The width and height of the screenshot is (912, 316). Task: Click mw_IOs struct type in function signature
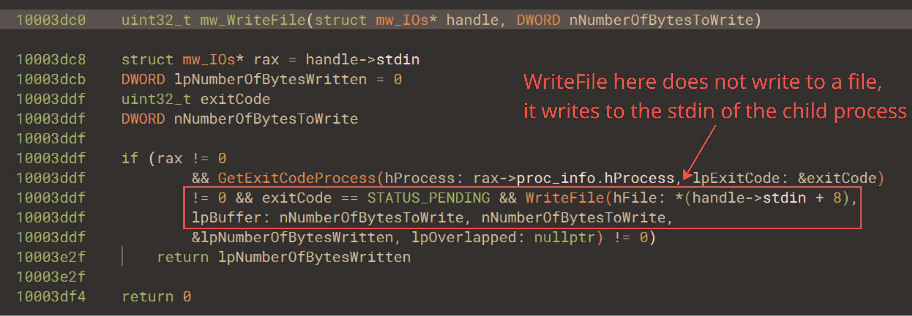[x=402, y=20]
